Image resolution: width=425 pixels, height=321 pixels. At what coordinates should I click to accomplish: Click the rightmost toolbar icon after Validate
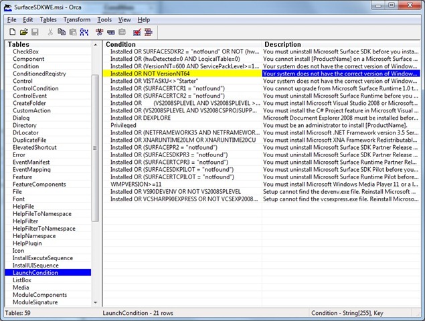149,32
